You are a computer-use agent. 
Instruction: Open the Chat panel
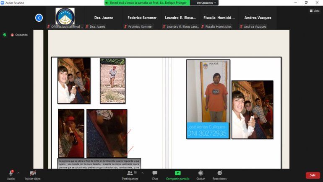coord(155,173)
